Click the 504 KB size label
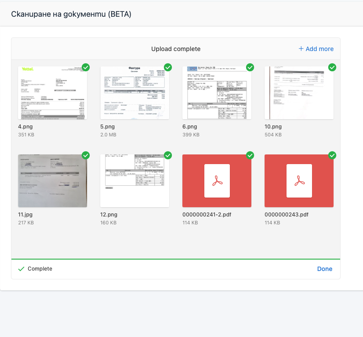Viewport: 363px width, 337px height. coord(273,135)
